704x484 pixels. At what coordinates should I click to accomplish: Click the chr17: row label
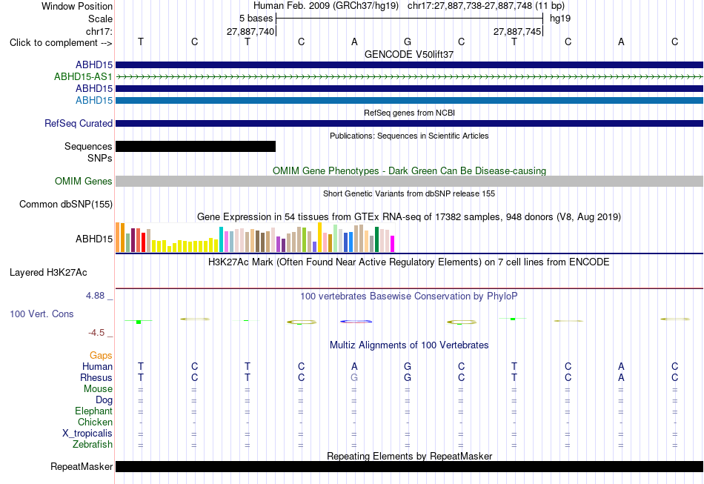pyautogui.click(x=99, y=31)
